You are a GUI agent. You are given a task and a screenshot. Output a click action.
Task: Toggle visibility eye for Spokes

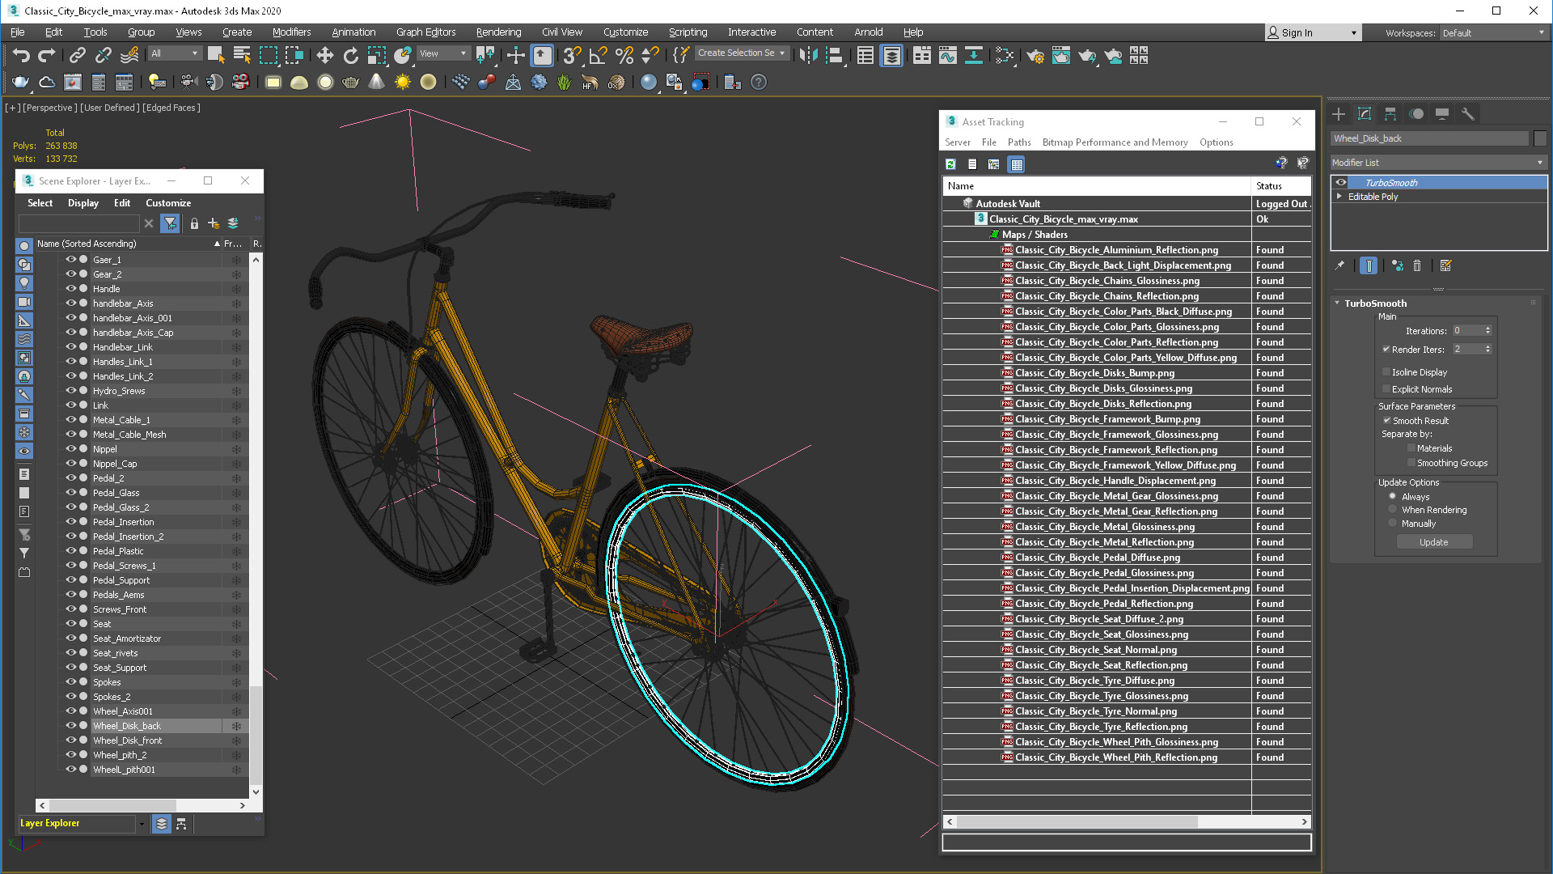point(70,682)
